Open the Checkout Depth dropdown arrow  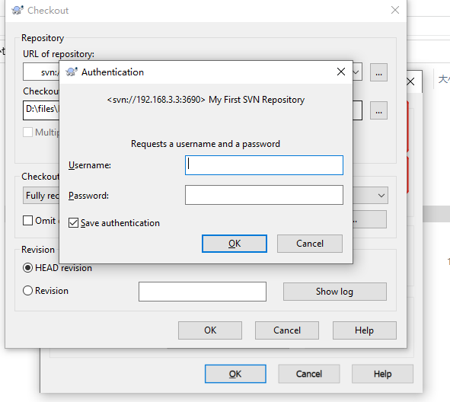(381, 196)
